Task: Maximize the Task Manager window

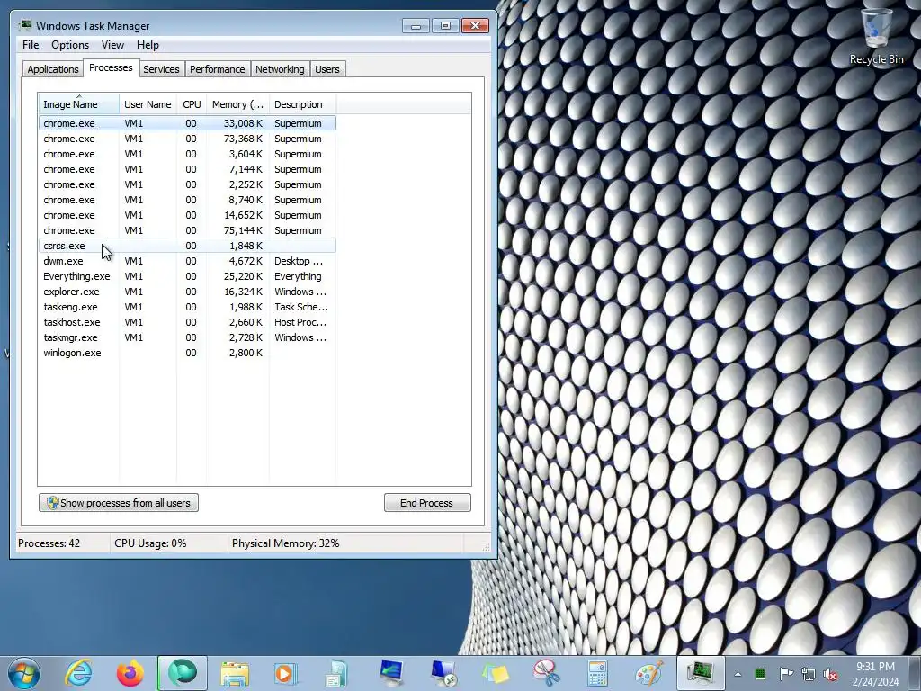Action: click(445, 26)
